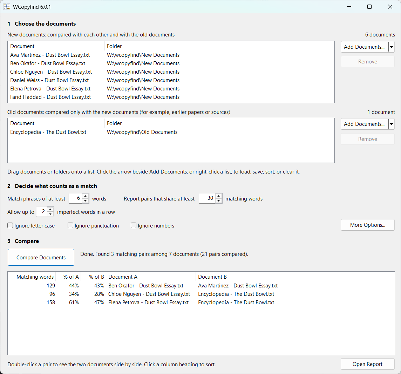Decrease the minimum phrase words value
Screen dimensions: 401x374
pyautogui.click(x=86, y=201)
